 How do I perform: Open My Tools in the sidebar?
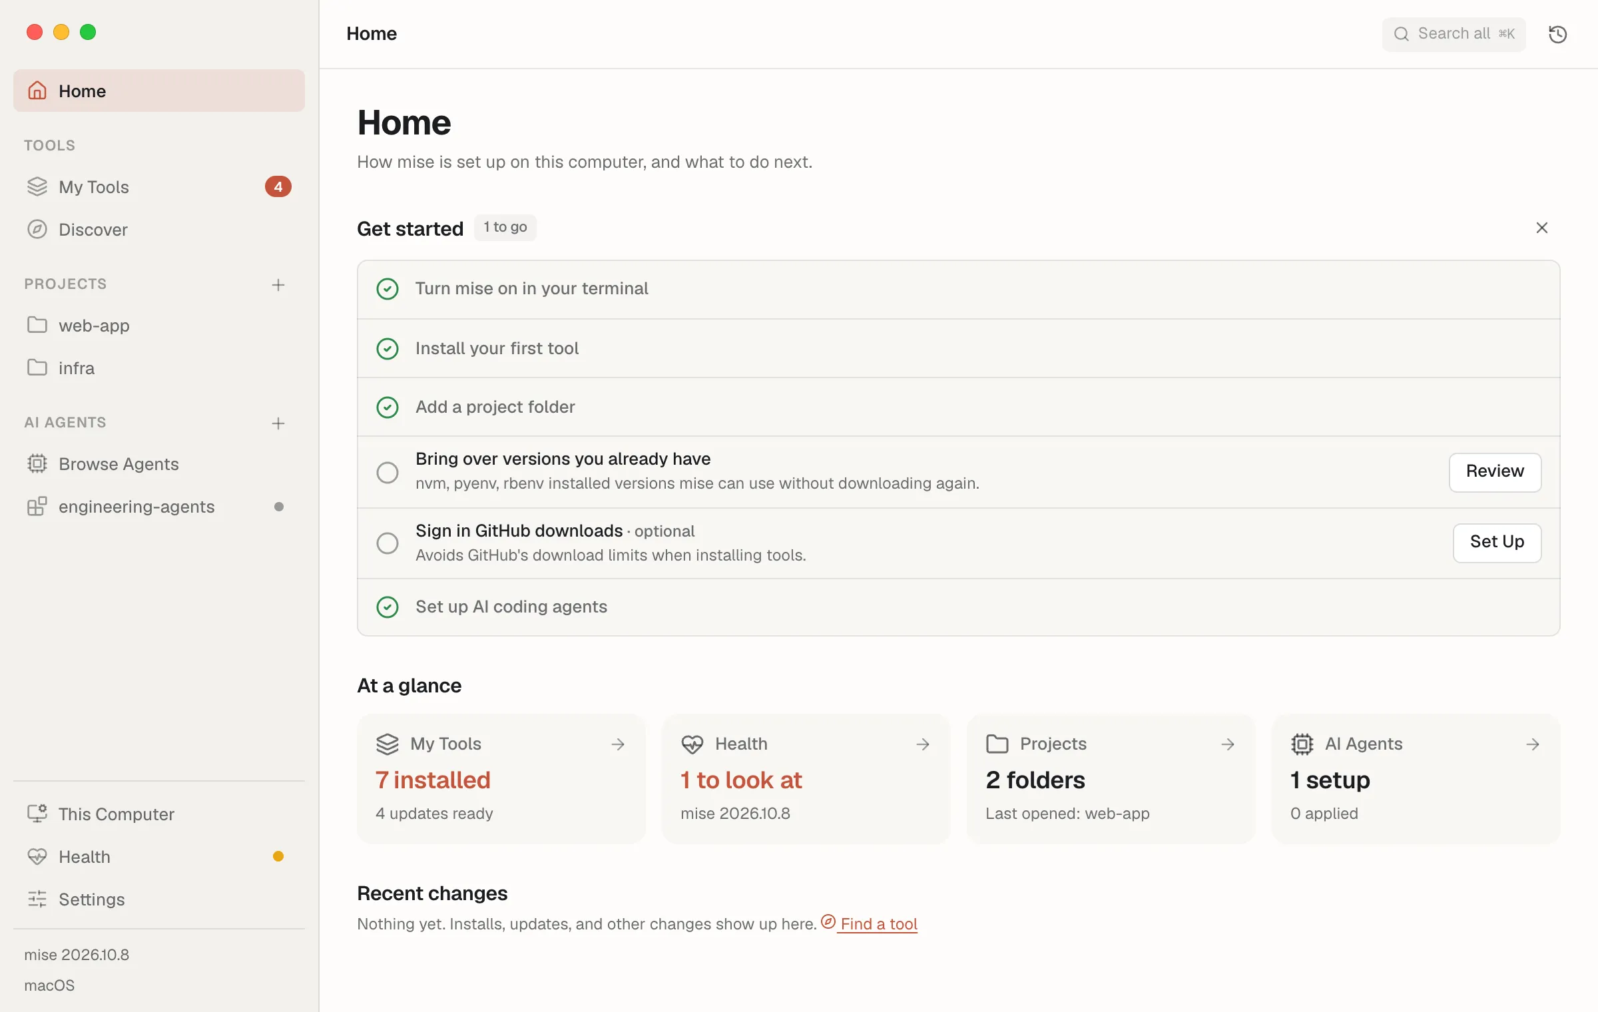coord(159,186)
